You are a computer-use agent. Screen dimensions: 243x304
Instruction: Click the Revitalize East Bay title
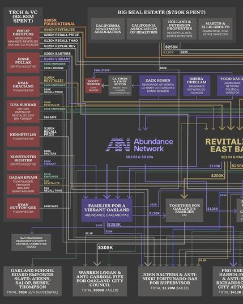point(224,145)
